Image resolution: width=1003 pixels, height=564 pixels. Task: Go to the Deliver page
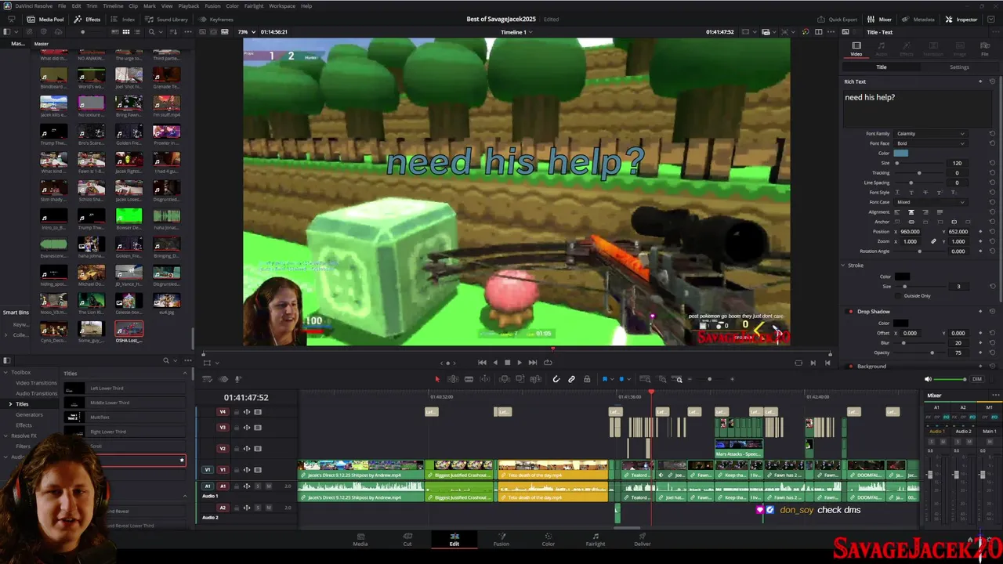(x=643, y=540)
